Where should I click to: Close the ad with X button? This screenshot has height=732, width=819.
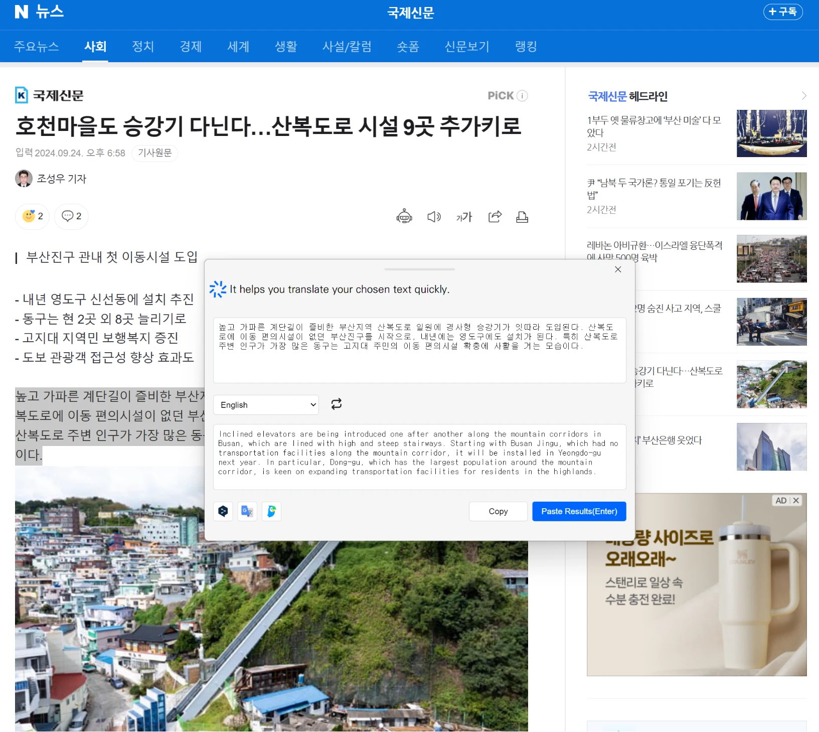[796, 500]
